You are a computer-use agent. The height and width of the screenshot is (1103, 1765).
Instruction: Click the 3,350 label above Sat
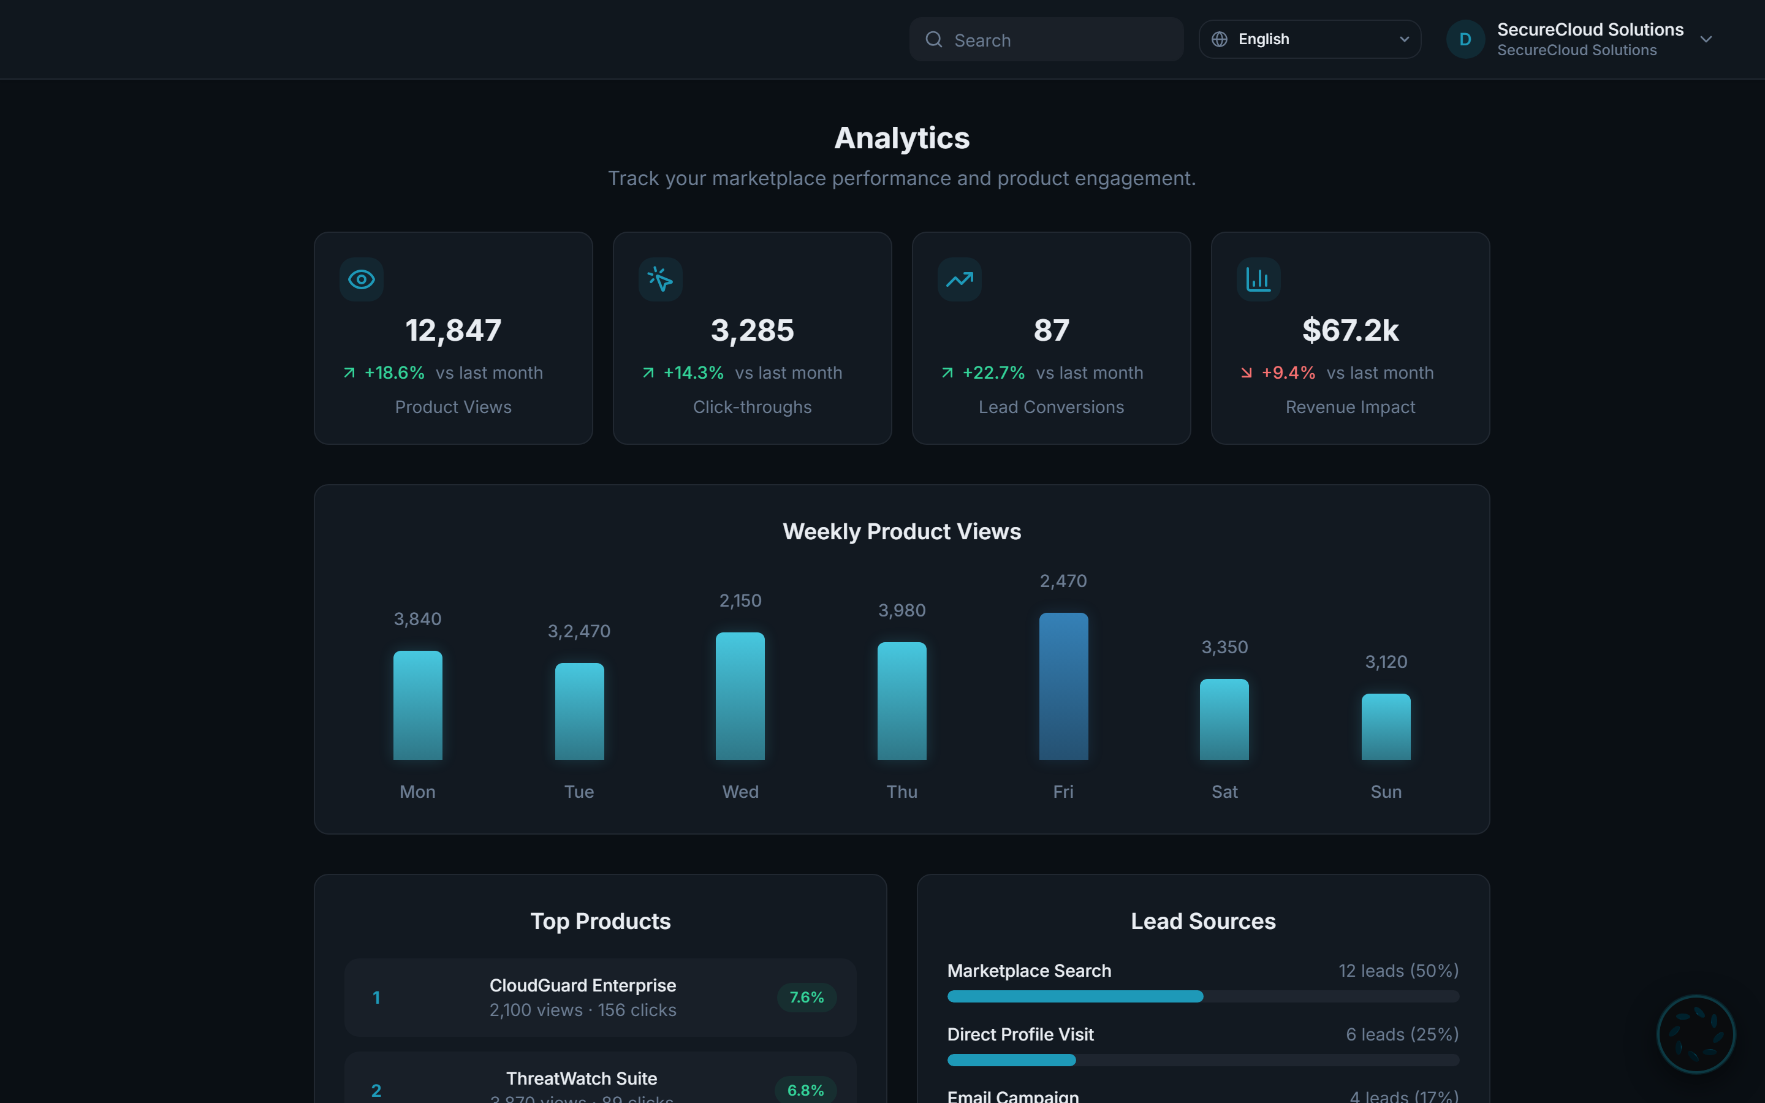pos(1224,648)
